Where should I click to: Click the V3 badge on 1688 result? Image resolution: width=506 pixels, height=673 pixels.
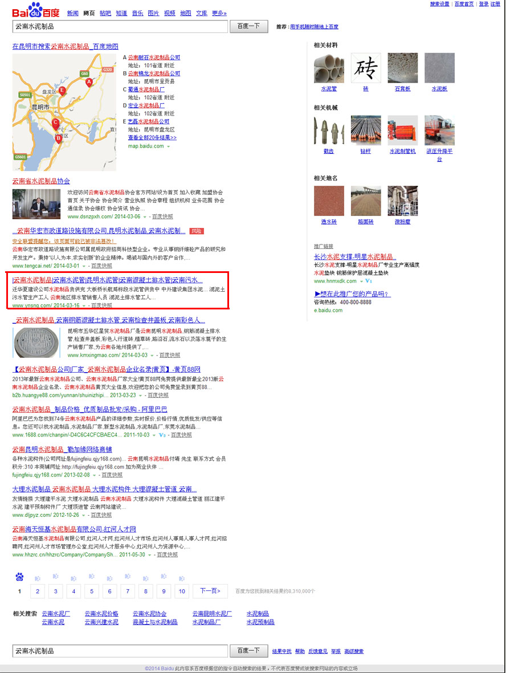coord(162,435)
